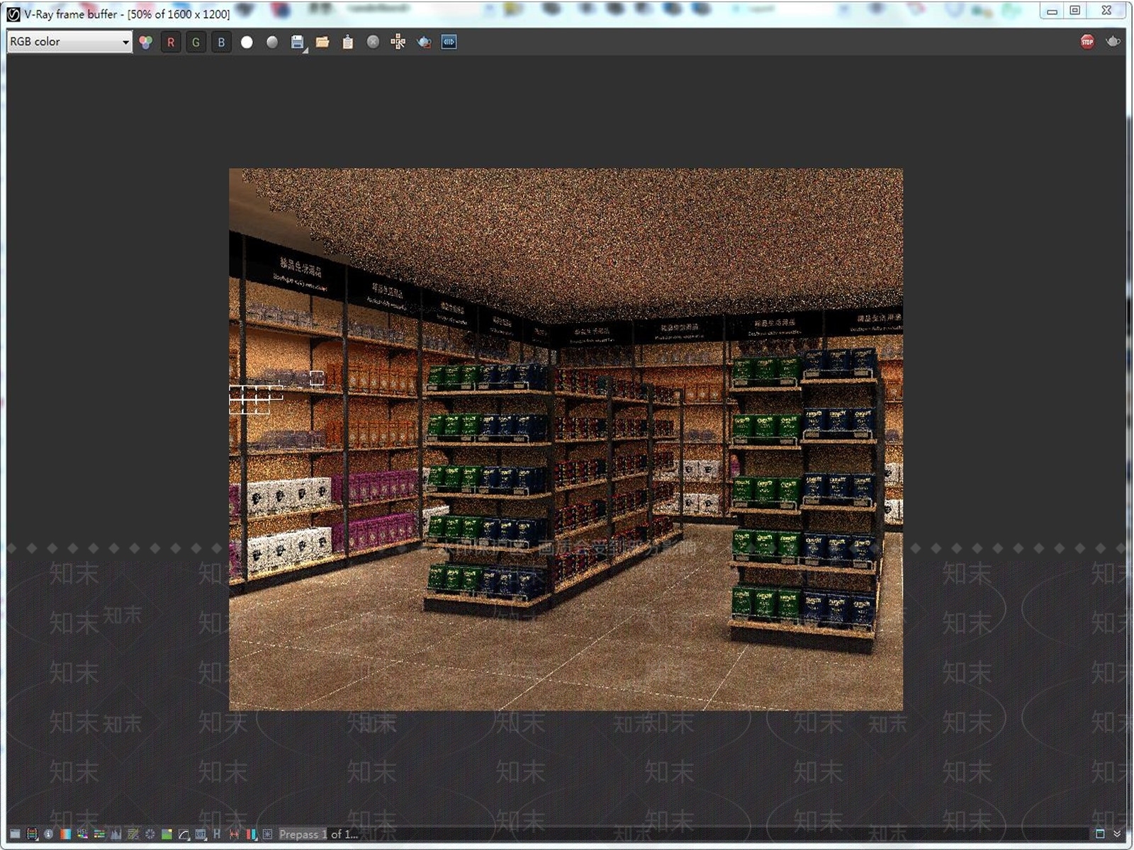Toggle the green channel G button
Screen dimensions: 1134x850
pyautogui.click(x=196, y=42)
